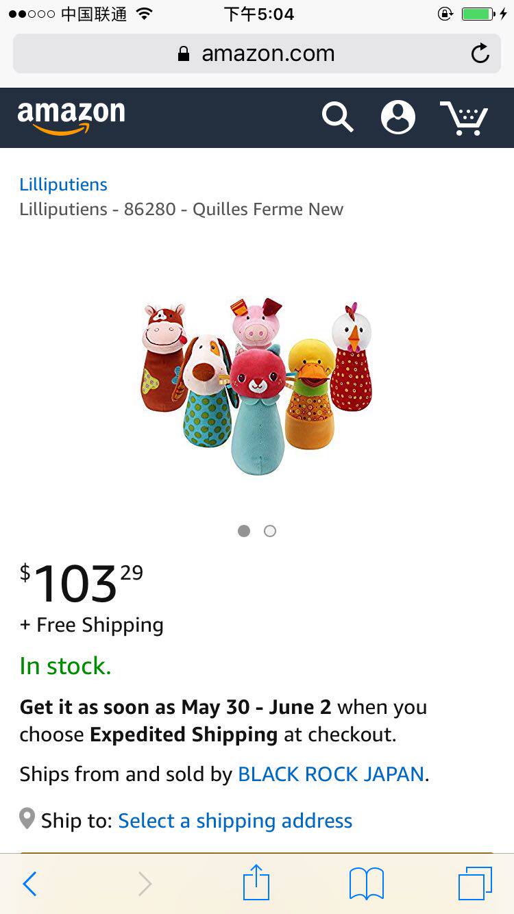Show open tabs in Safari
This screenshot has height=914, width=514.
coord(475,884)
